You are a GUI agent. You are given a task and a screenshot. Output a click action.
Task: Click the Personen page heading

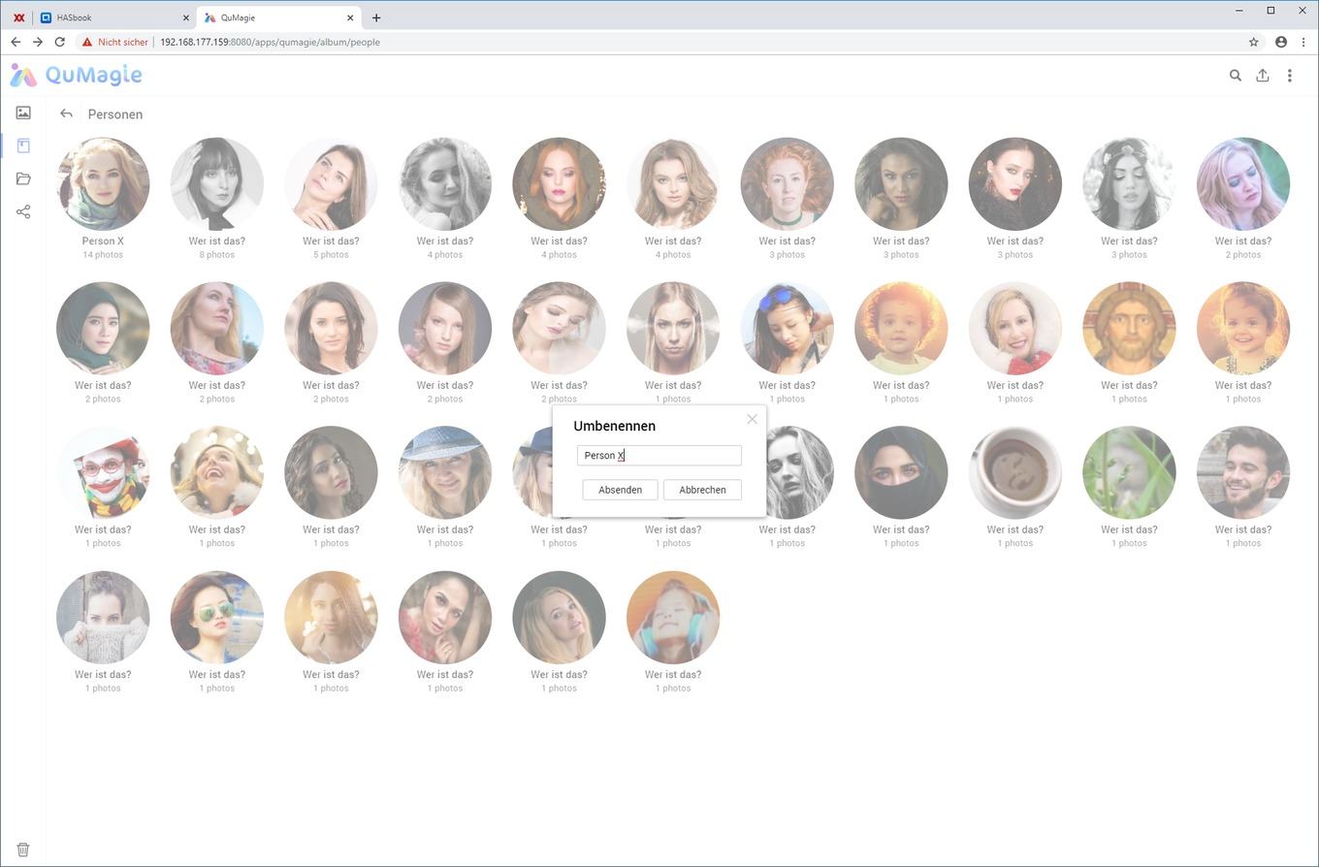pyautogui.click(x=115, y=114)
